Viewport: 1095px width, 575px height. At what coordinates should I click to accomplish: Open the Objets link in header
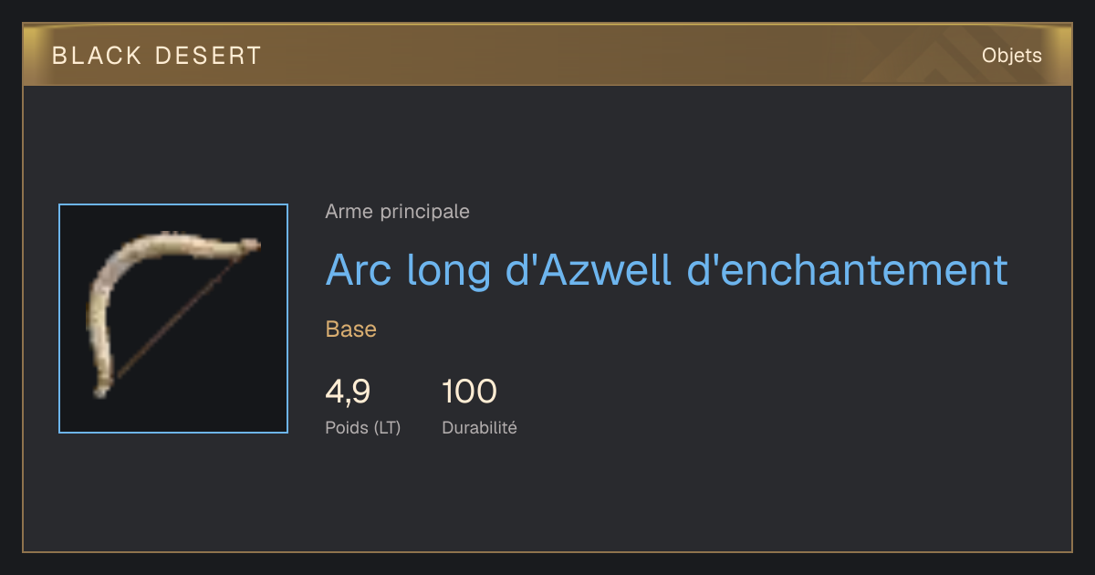pos(1011,56)
